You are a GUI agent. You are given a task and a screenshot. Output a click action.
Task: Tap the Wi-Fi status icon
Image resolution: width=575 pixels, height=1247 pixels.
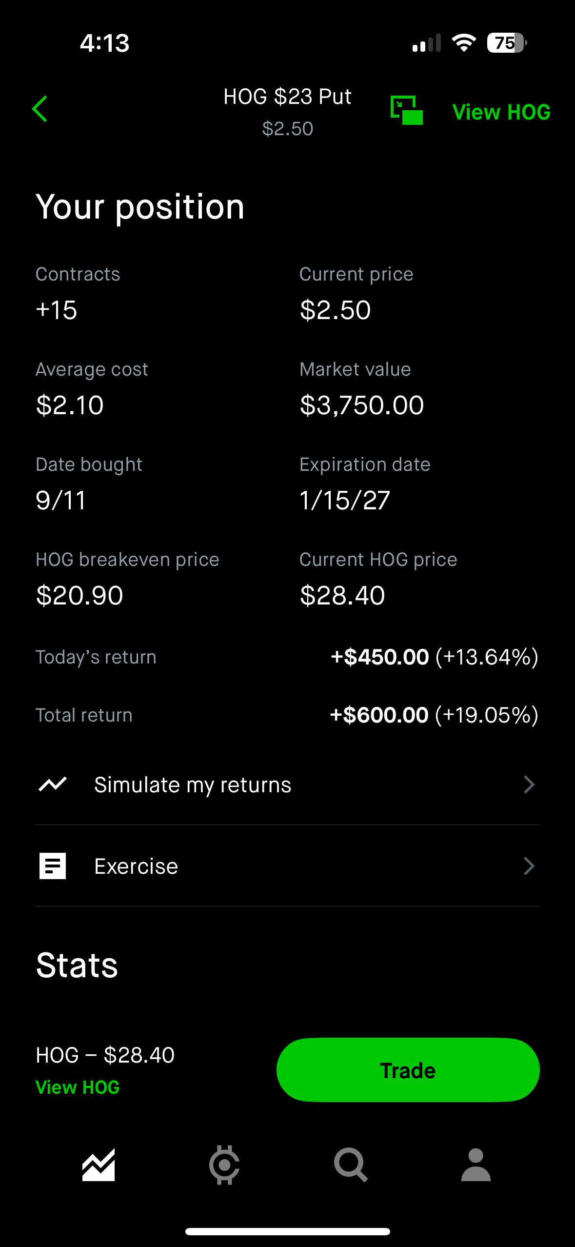coord(464,43)
